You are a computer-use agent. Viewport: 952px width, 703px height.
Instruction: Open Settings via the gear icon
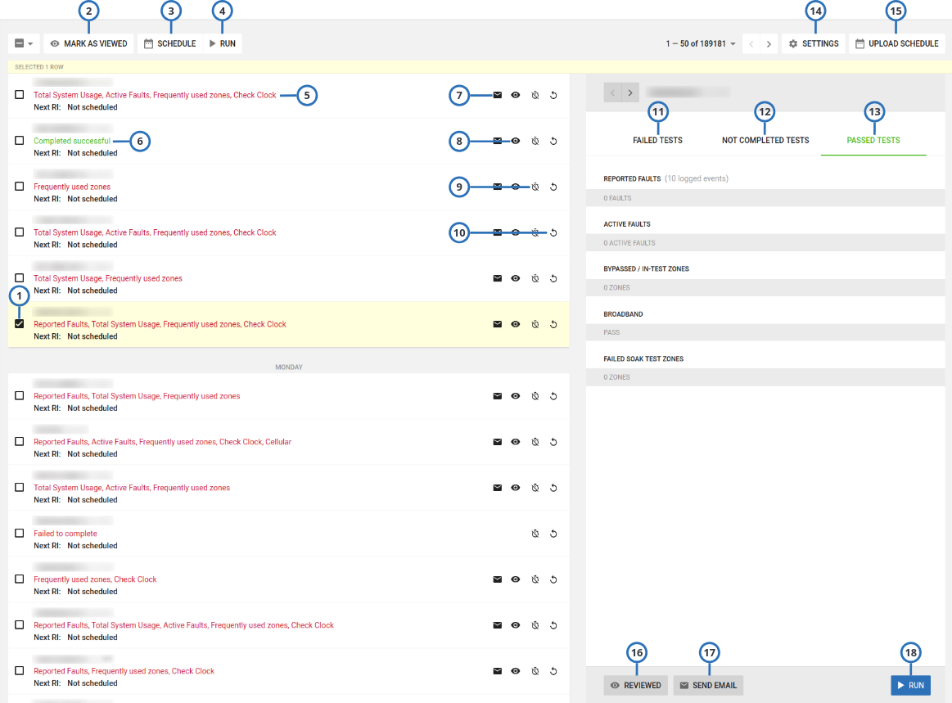(814, 43)
